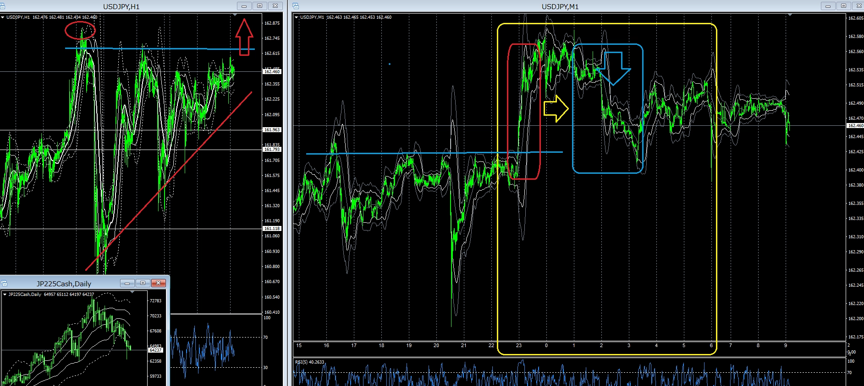Click the chart shift marker on M1 chart
The width and height of the screenshot is (864, 386).
click(789, 15)
